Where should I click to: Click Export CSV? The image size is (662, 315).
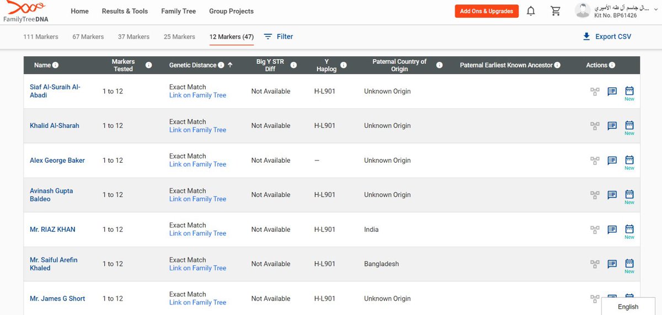[x=607, y=36]
